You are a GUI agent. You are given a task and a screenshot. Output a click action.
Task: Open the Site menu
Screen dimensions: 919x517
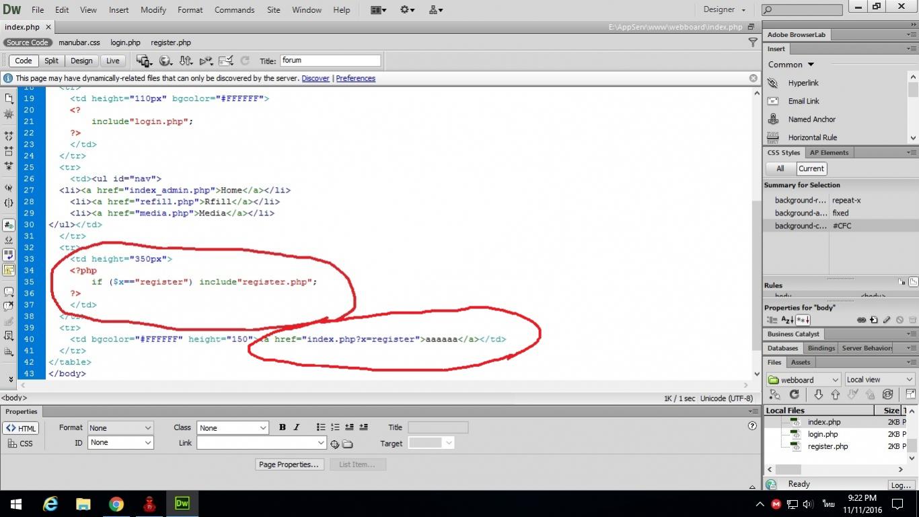273,10
